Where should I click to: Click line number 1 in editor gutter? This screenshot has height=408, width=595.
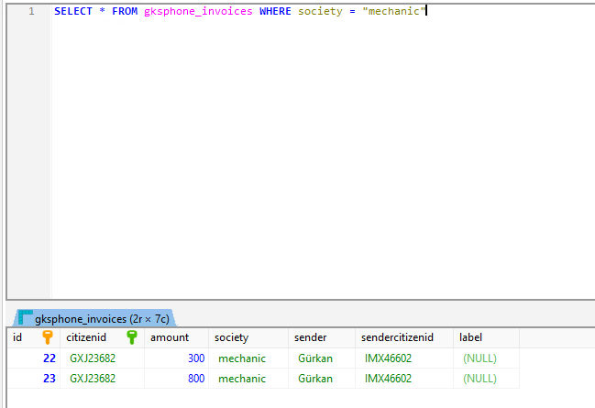[31, 11]
